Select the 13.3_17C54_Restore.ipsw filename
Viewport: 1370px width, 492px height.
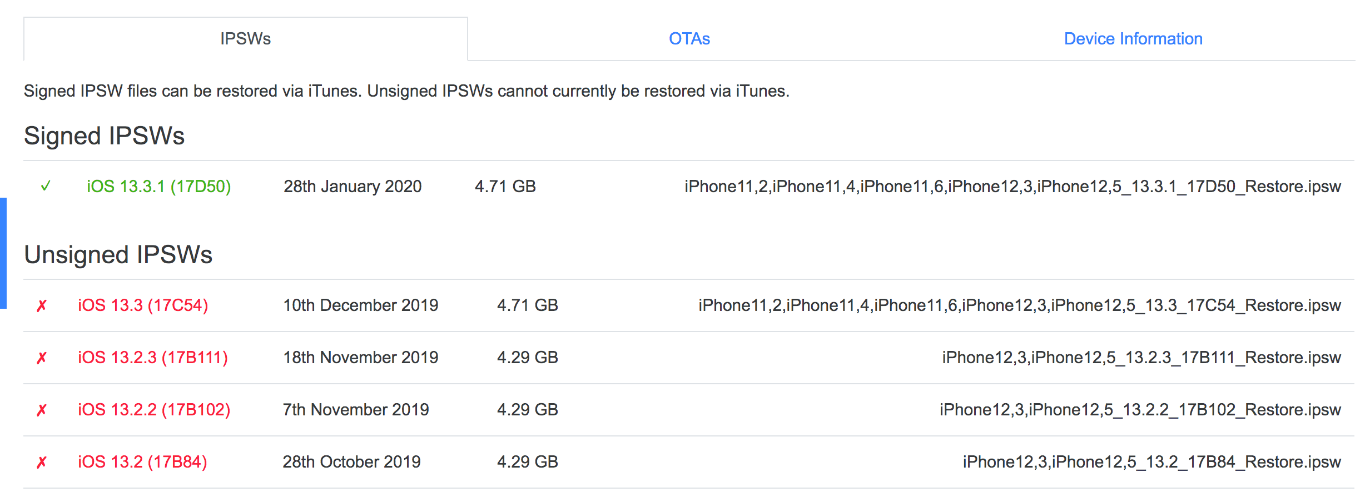1020,305
